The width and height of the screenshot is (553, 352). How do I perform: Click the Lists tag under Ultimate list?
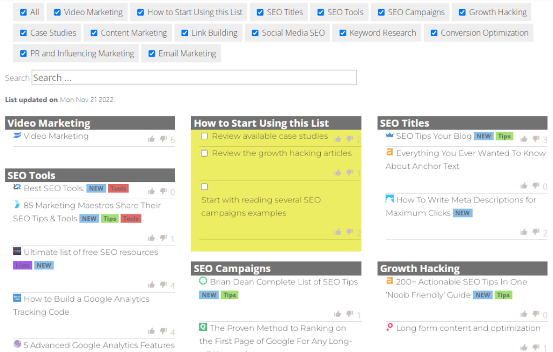click(23, 265)
